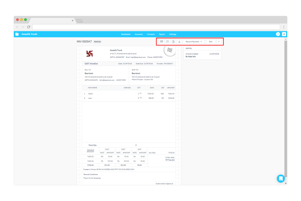Image resolution: width=301 pixels, height=201 pixels.
Task: Click the Invoice Created activity entry
Action: pyautogui.click(x=192, y=54)
